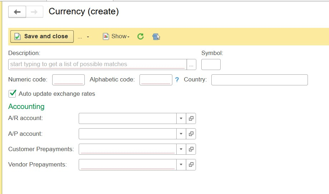Open the Show menu
329x194 pixels.
point(116,36)
